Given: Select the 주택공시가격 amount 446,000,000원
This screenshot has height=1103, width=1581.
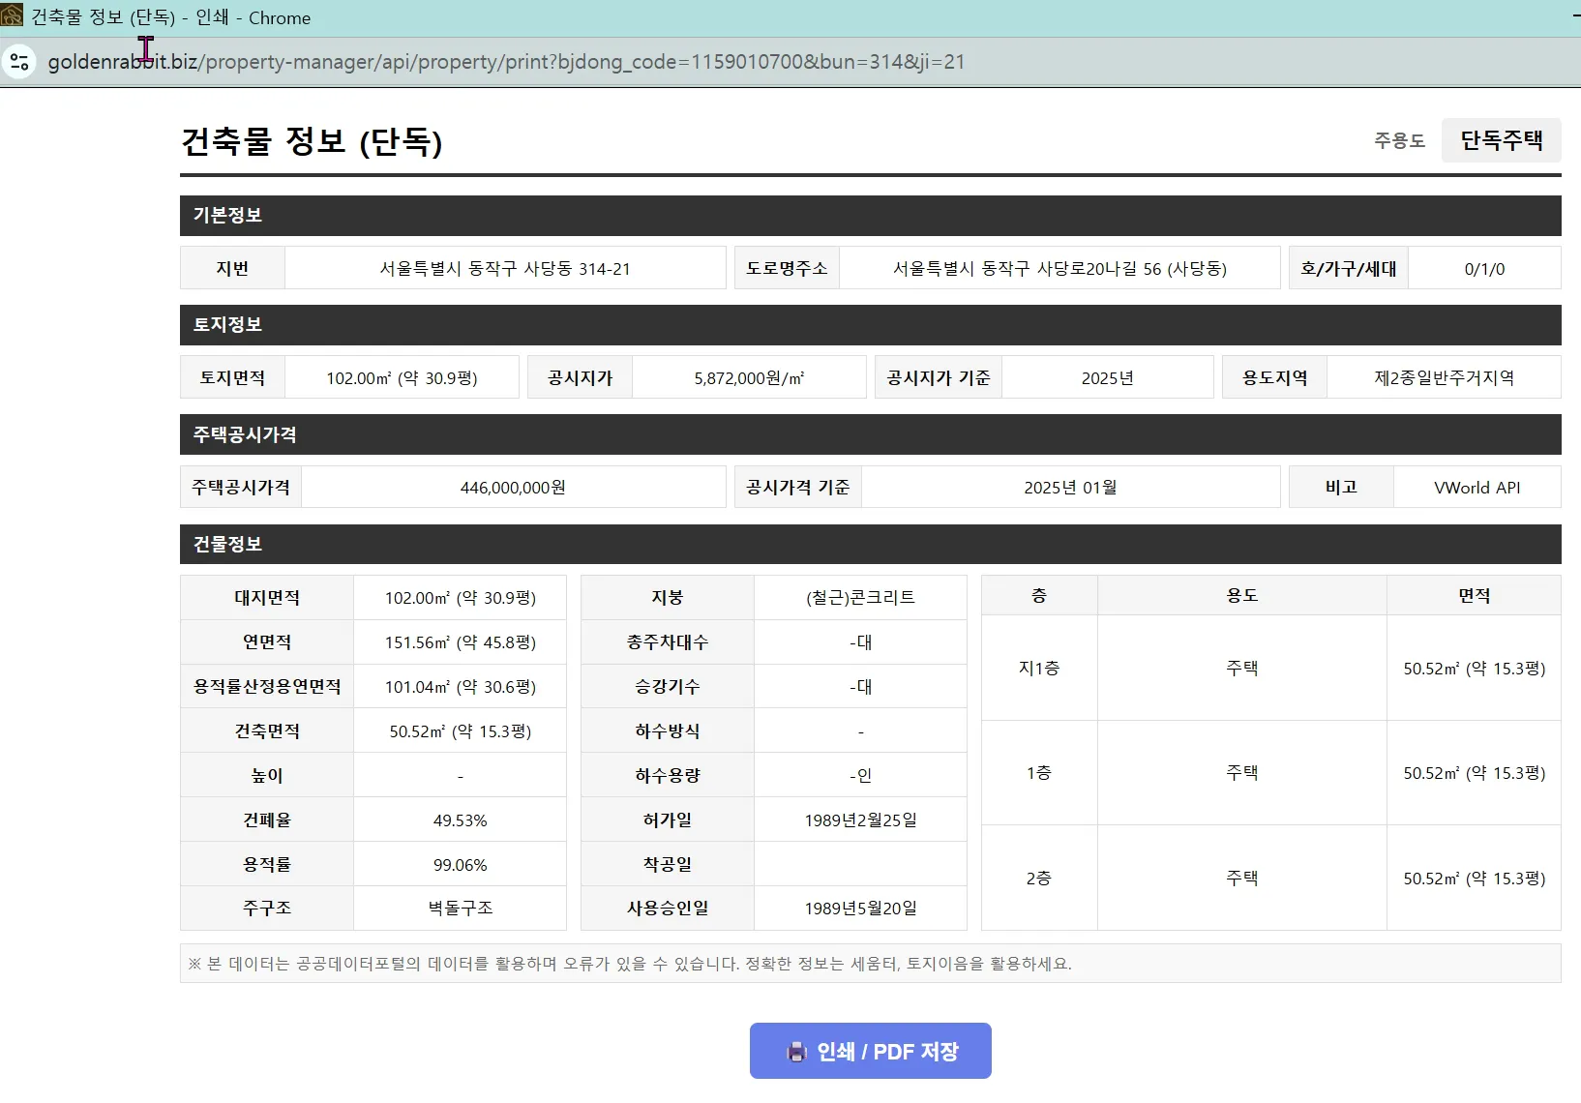Looking at the screenshot, I should tap(512, 487).
